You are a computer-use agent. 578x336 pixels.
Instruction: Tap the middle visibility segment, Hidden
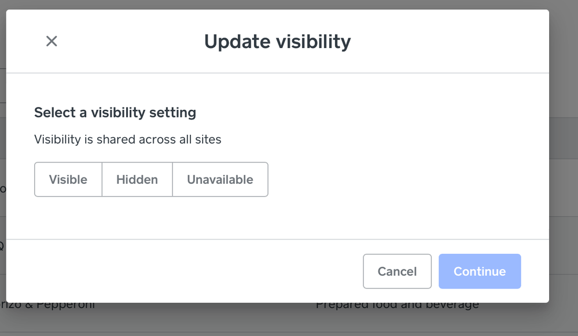pos(137,179)
